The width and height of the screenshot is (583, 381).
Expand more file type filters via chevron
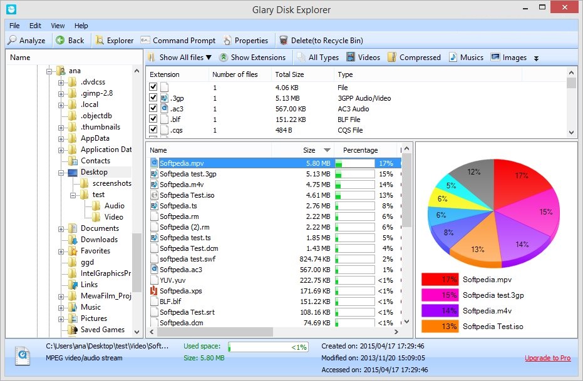[x=535, y=58]
